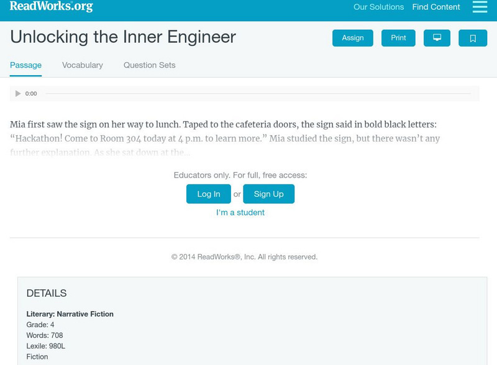Click the Log In button
The width and height of the screenshot is (497, 365).
[x=209, y=194]
